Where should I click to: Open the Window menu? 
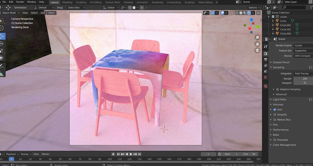[32, 2]
